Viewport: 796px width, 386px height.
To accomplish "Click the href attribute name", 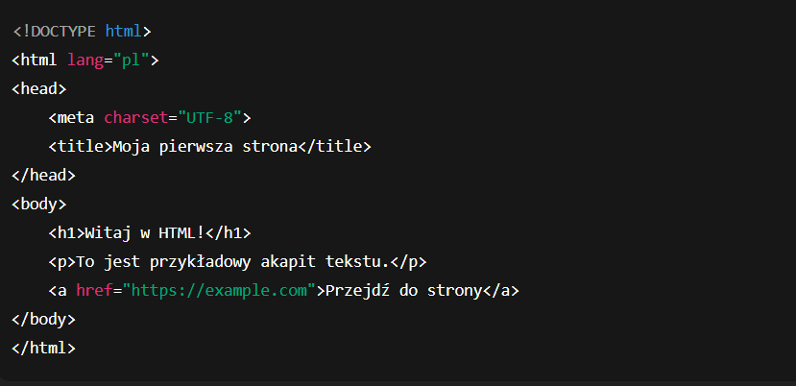I will [x=94, y=290].
